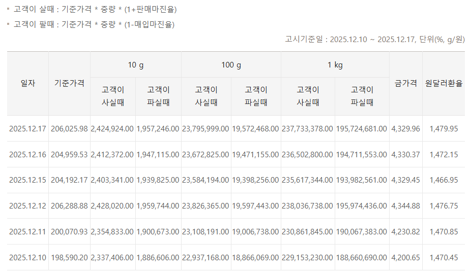Screen dimensions: 470x277
Task: Click exchange rate 1,470.85
Action: coord(444,232)
